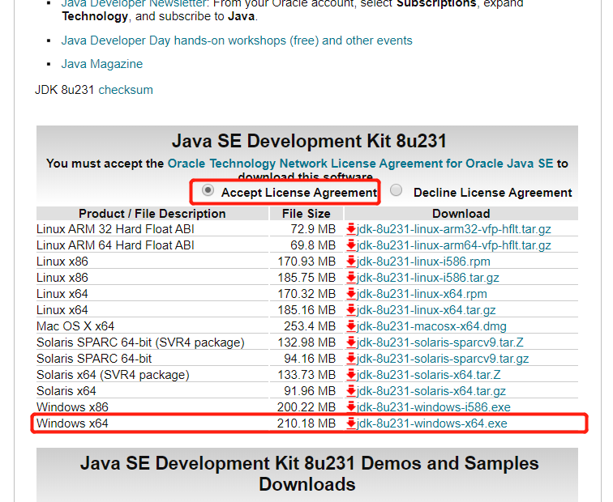613x502 pixels.
Task: Click download arrow icon for macosx-x64.dmg
Action: tap(351, 326)
